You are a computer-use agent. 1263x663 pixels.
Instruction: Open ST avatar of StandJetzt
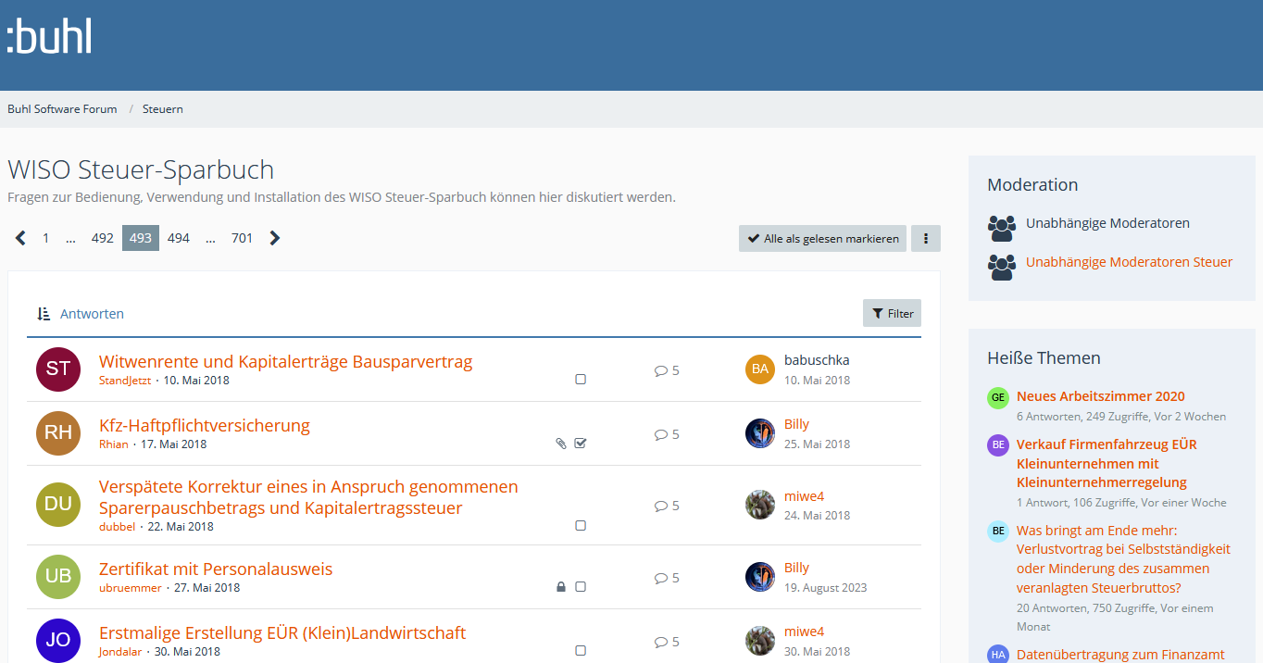[x=58, y=369]
